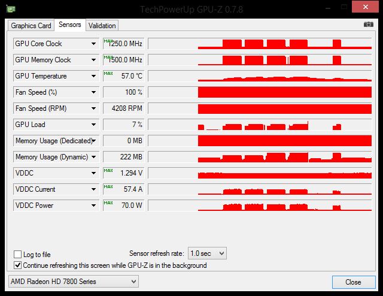Click the screenshot camera icon
The height and width of the screenshot is (296, 383).
coord(369,25)
